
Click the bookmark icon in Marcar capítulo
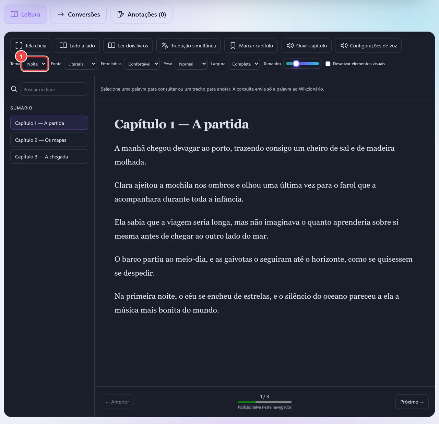233,46
